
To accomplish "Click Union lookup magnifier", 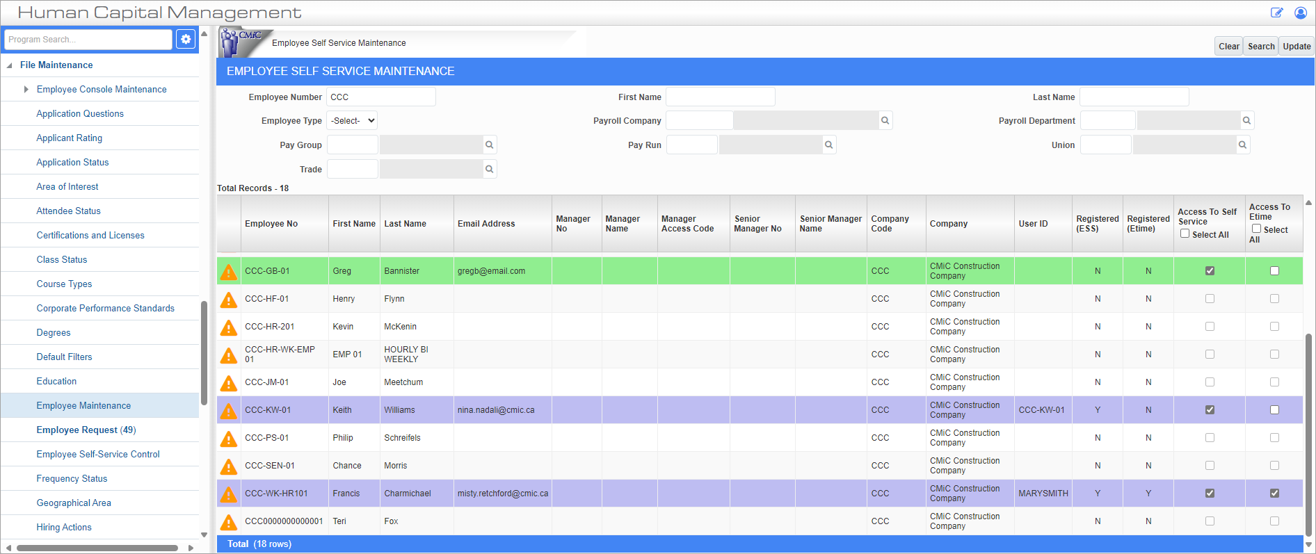I will (x=1242, y=145).
